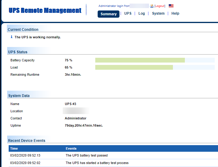The image size is (218, 167).
Task: Select the battery test passed event row
Action: 87,156
